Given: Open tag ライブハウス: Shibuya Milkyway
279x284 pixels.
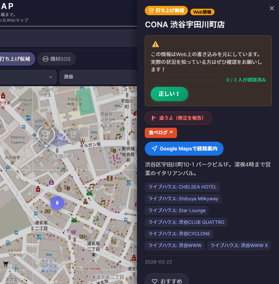Looking at the screenshot, I should pos(183,199).
